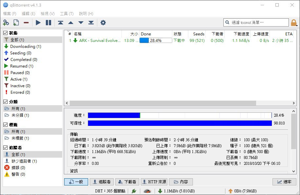
Task: Sort by the 大小 column header
Action: pyautogui.click(x=130, y=34)
